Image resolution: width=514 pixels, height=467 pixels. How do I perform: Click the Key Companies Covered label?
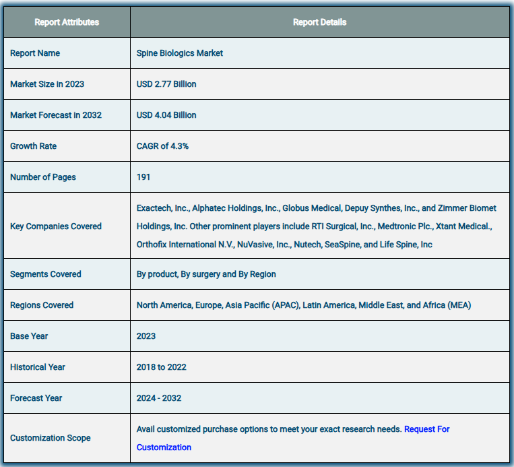coord(56,226)
